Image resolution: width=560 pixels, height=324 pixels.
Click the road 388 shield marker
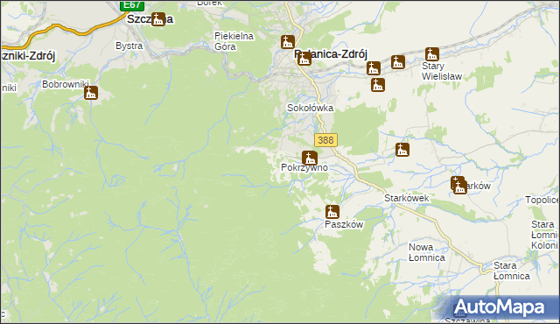tap(325, 140)
